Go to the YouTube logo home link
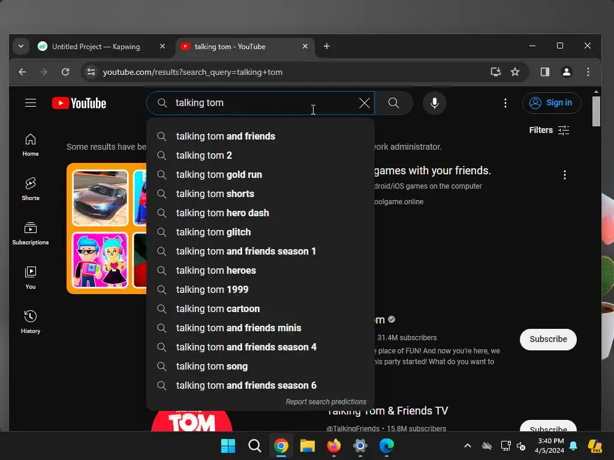Screen dimensions: 614x460 coord(79,103)
